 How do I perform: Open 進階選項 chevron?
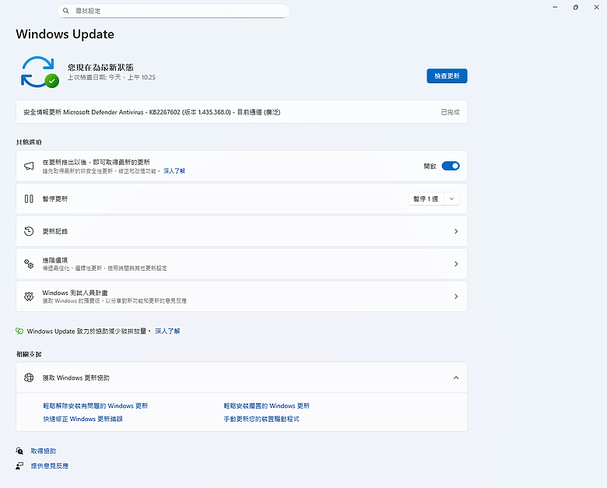click(456, 264)
